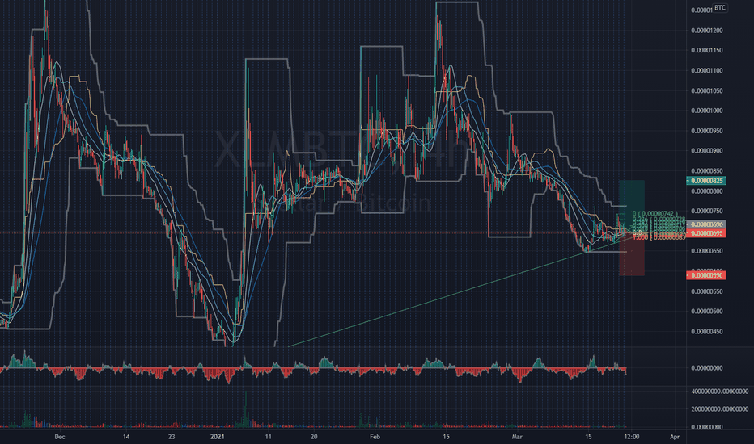Click the Dec label on time axis
The width and height of the screenshot is (754, 444).
tap(60, 437)
